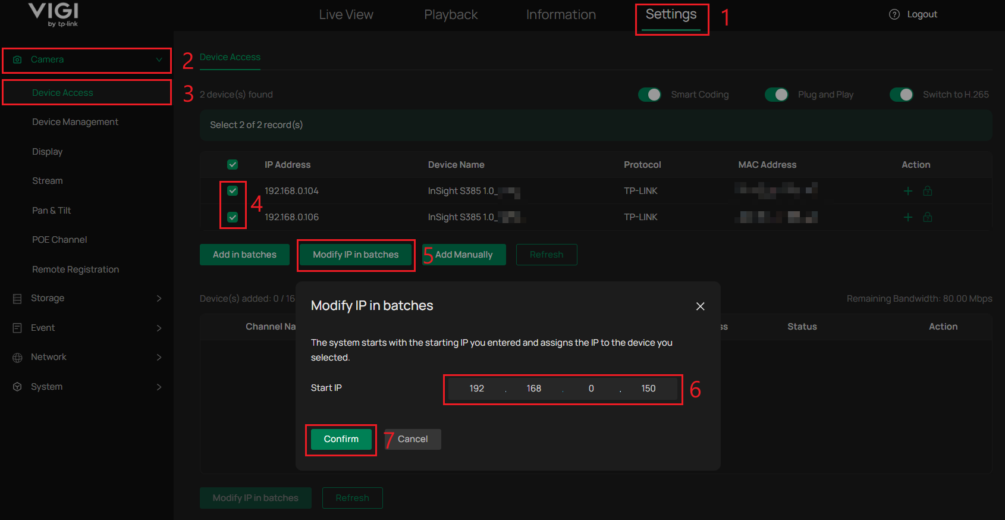1005x520 pixels.
Task: Click the Storage icon in sidebar
Action: coord(17,298)
